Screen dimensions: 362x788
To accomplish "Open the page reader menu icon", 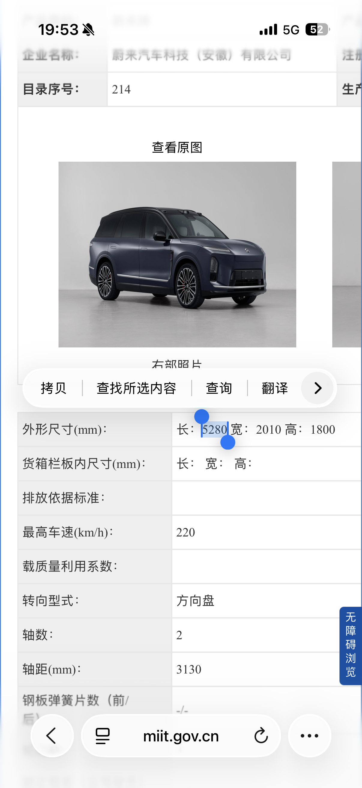I will (x=103, y=736).
